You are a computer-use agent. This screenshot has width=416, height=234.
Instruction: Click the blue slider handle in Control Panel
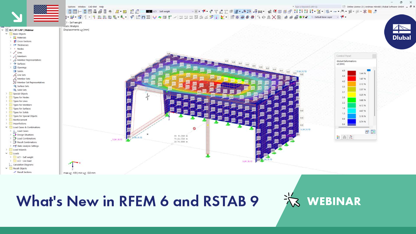tap(369, 70)
